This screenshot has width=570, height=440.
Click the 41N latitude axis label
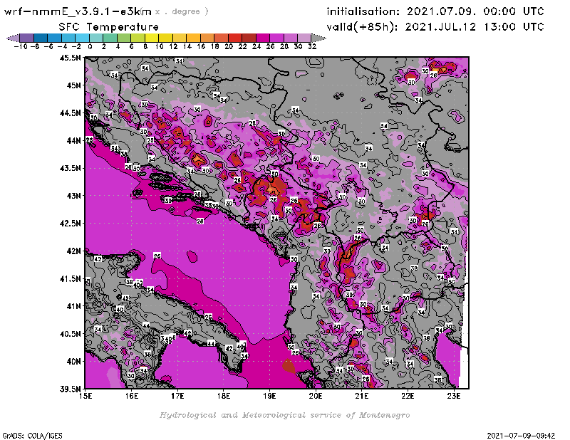point(73,306)
